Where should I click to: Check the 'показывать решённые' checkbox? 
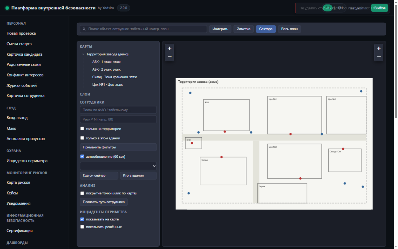pyautogui.click(x=82, y=227)
